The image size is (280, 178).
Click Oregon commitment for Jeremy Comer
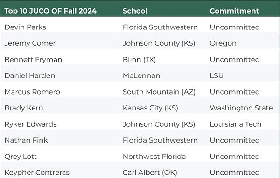223,43
